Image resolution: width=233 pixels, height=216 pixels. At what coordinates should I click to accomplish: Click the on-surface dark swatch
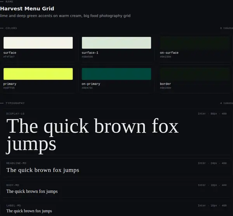point(195,43)
